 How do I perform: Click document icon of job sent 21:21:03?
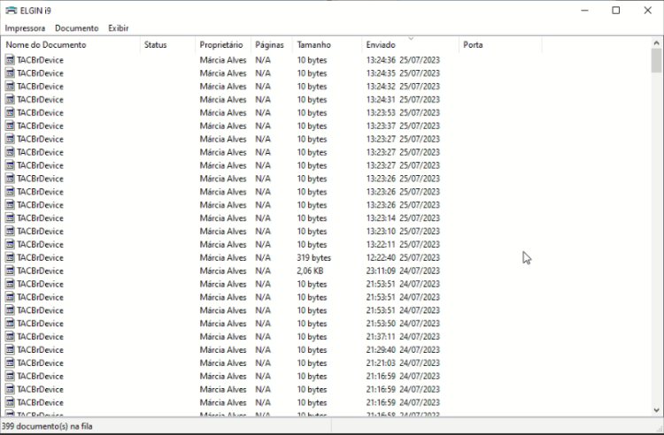[10, 362]
